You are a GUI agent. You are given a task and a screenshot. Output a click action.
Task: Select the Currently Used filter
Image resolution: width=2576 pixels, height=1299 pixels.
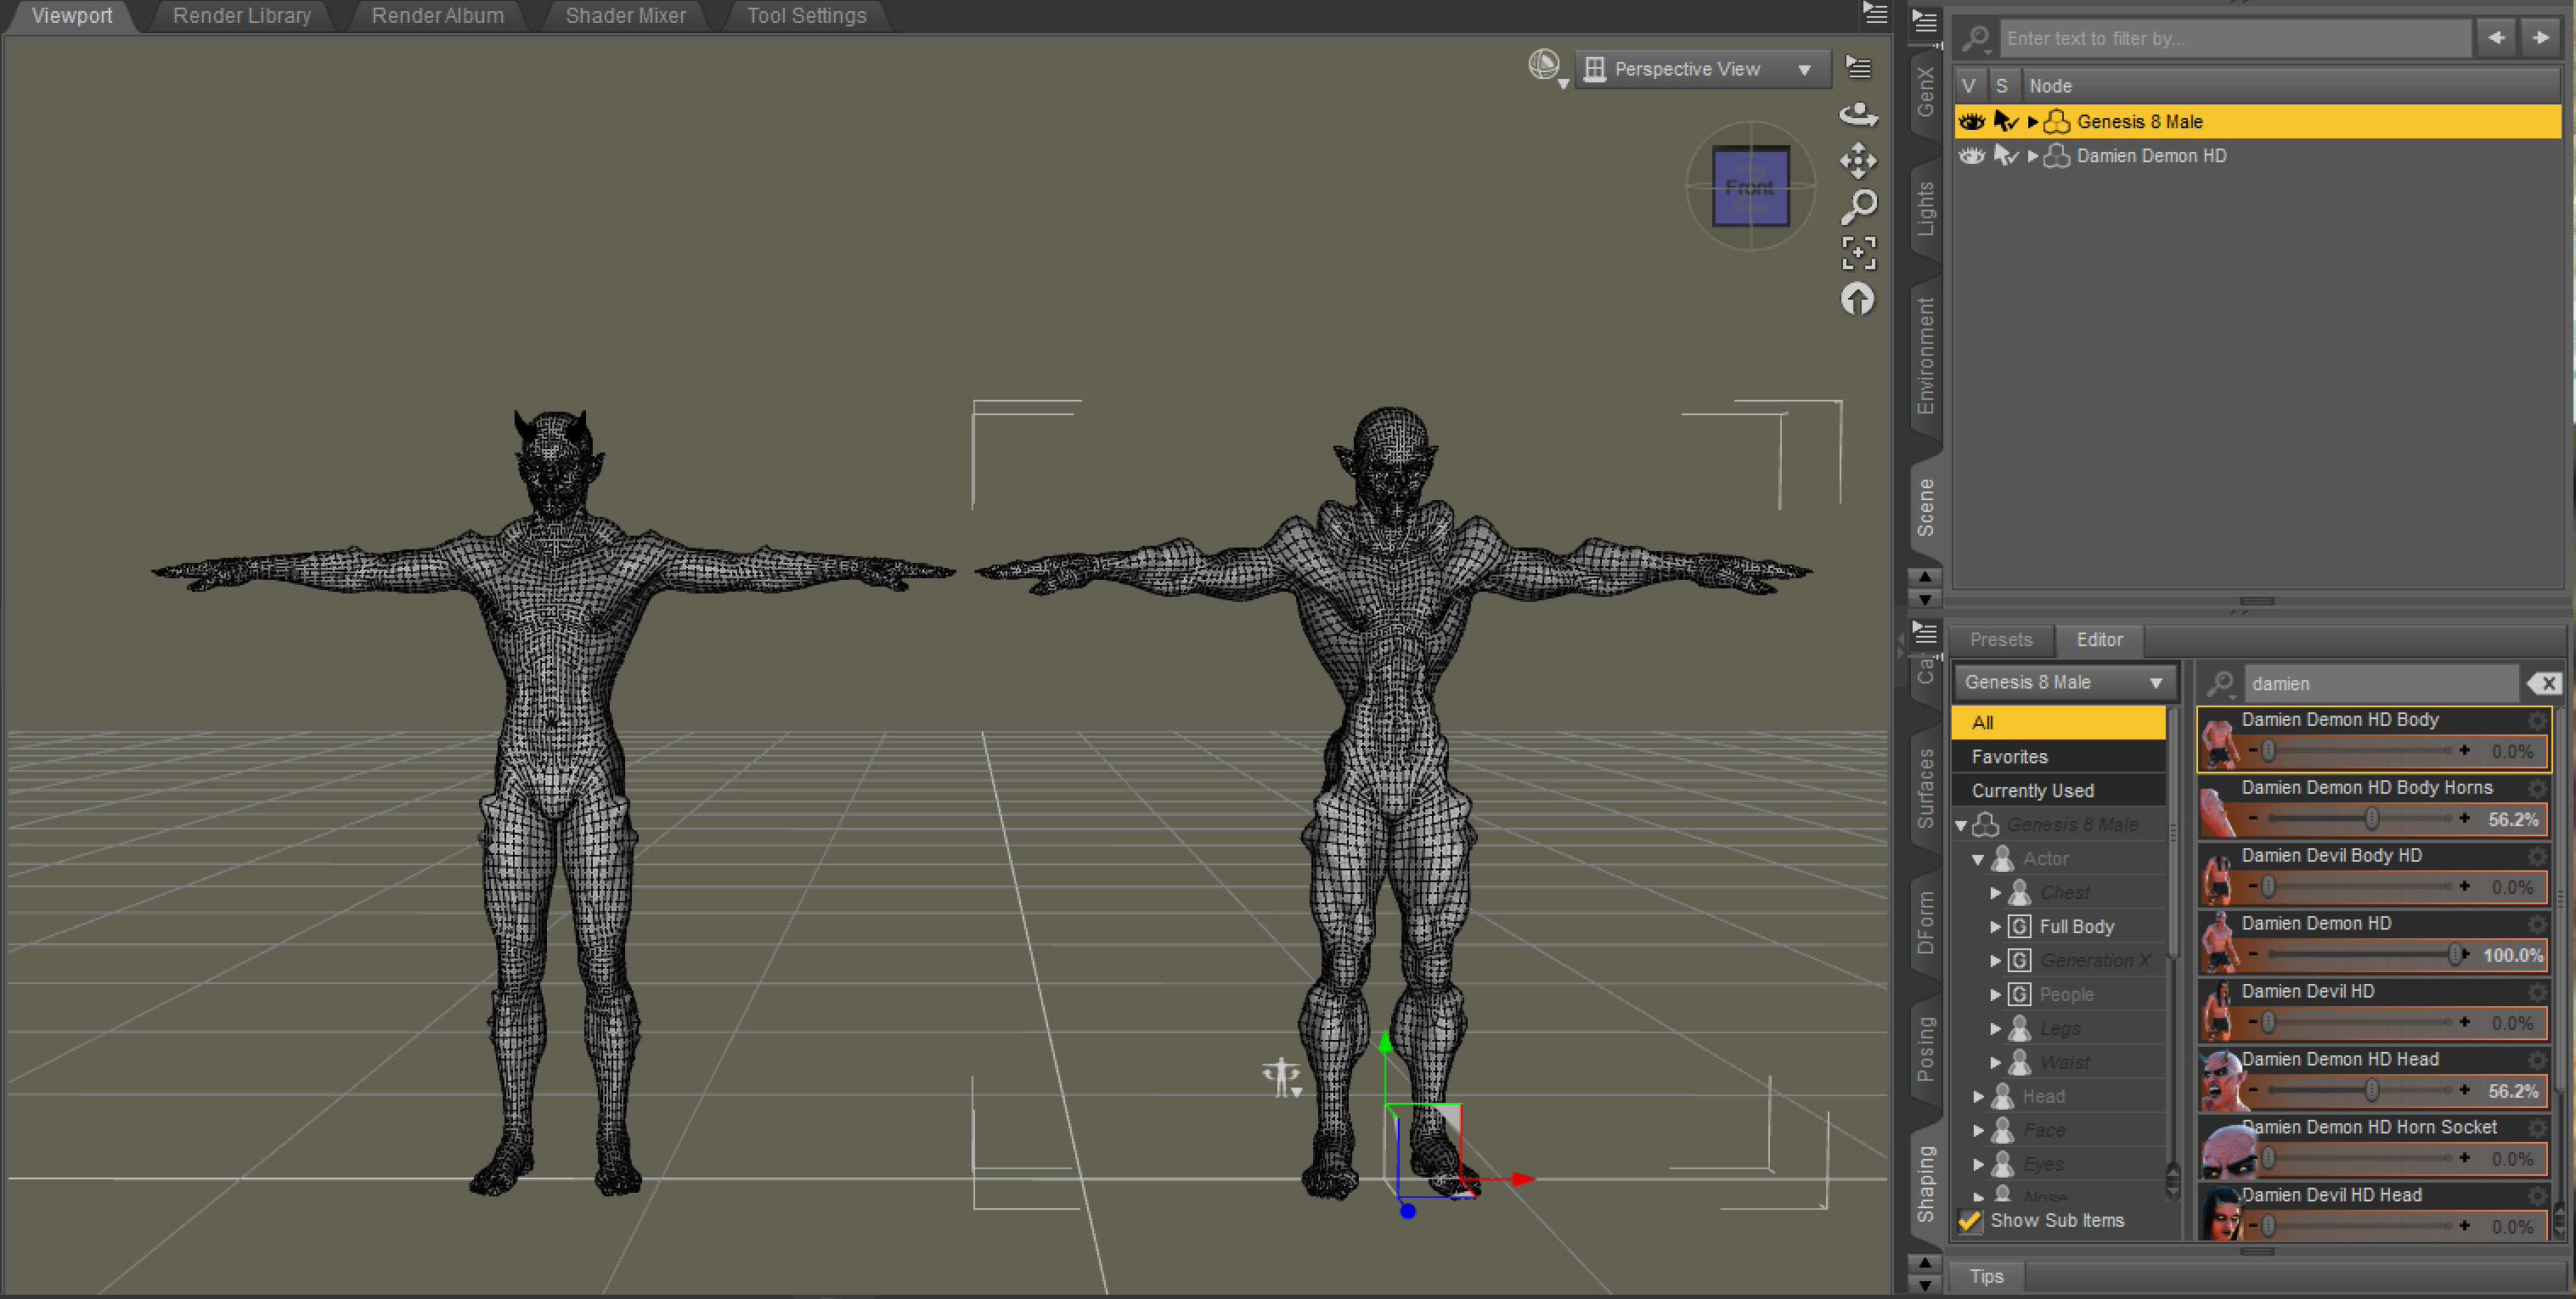click(x=2032, y=790)
